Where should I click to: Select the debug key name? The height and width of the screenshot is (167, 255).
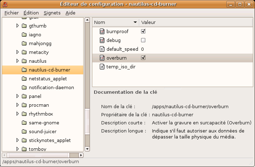point(114,40)
